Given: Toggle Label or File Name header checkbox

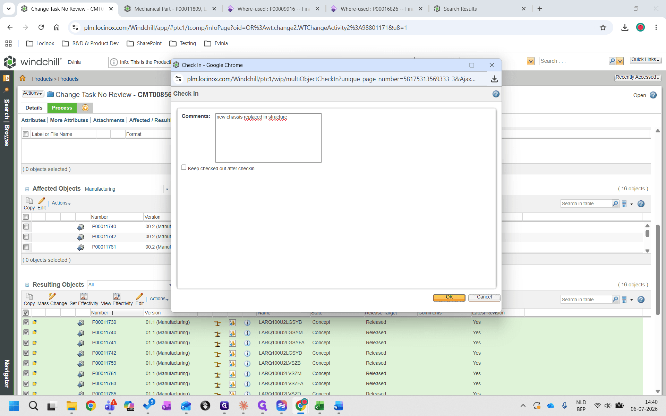Looking at the screenshot, I should pyautogui.click(x=26, y=134).
